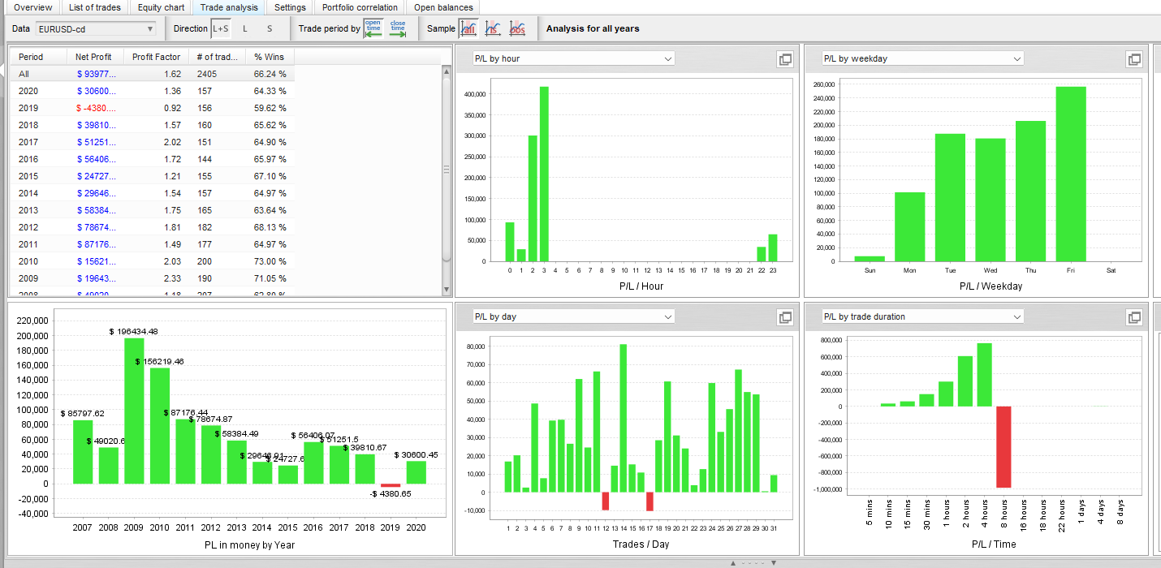Sort table by Net Profit column header
1161x568 pixels.
coord(94,57)
